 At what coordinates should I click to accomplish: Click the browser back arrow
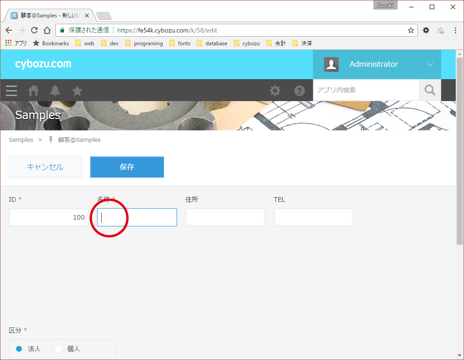[x=9, y=30]
